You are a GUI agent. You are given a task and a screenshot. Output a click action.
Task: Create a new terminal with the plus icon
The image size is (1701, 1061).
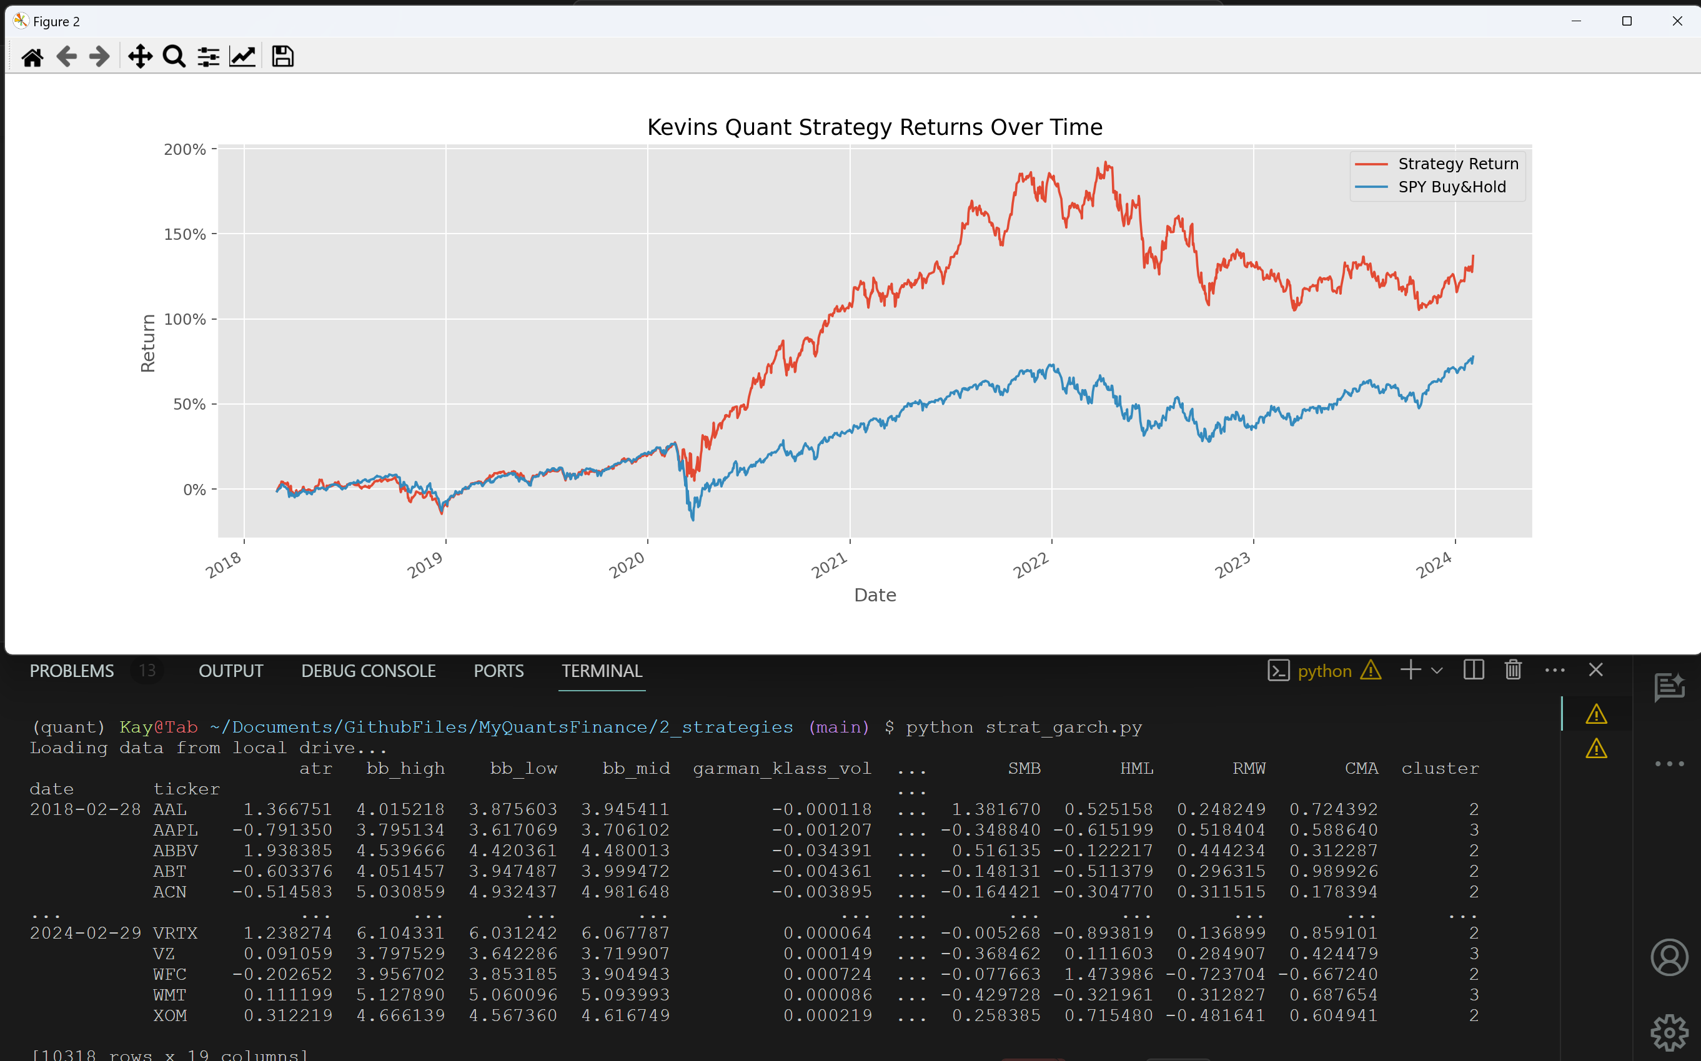tap(1411, 670)
